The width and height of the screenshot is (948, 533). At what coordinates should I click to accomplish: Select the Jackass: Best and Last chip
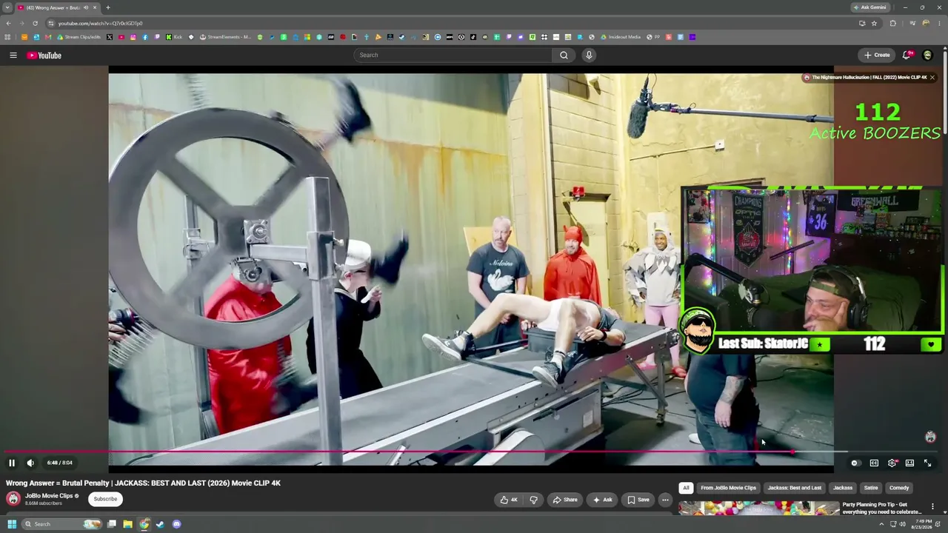794,488
